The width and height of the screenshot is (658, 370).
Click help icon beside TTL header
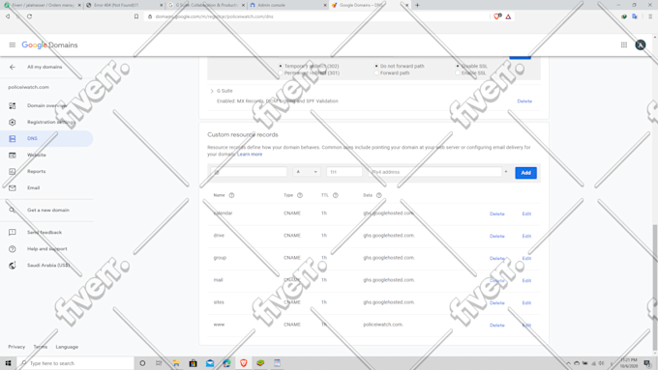click(336, 195)
